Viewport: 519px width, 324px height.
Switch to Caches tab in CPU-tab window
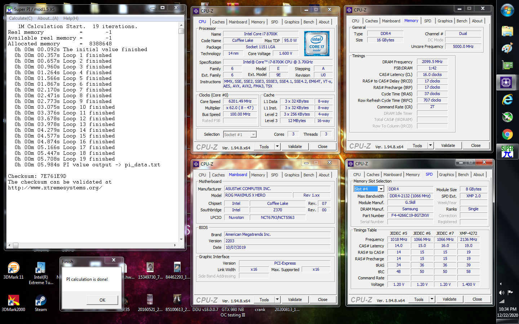218,22
